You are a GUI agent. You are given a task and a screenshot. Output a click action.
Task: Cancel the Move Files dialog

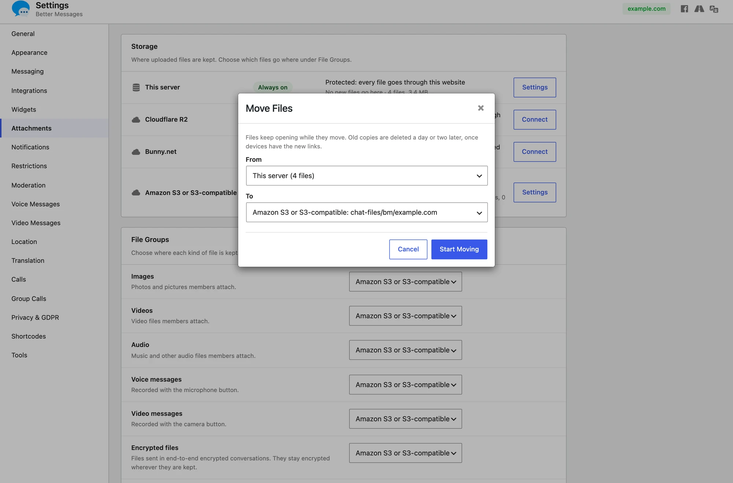(408, 249)
